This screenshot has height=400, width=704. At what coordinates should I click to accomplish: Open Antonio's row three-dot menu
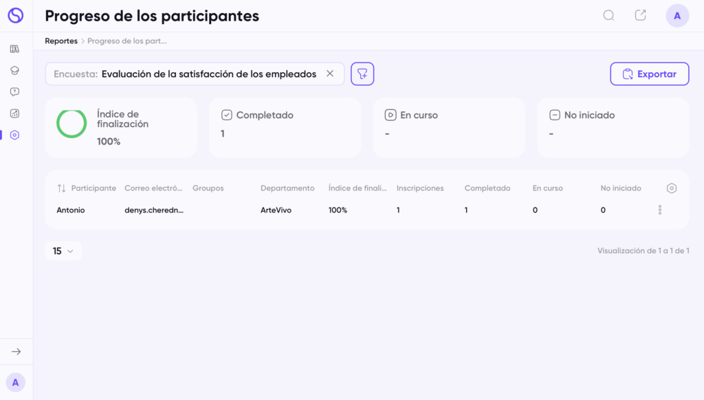click(x=660, y=210)
